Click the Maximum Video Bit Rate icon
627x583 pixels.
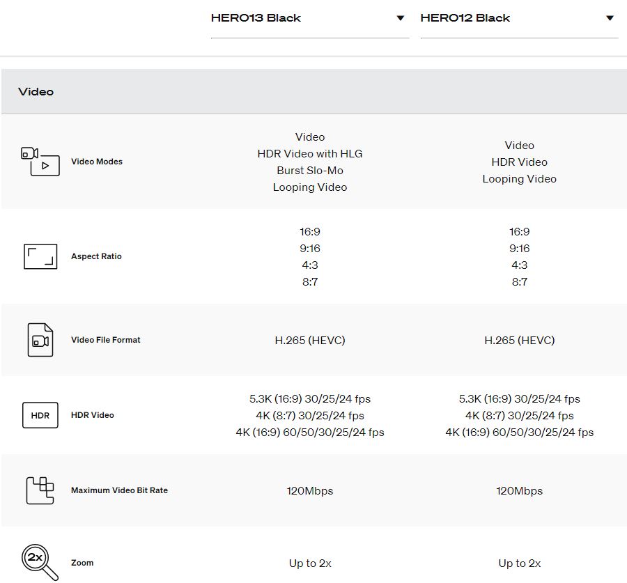[40, 490]
